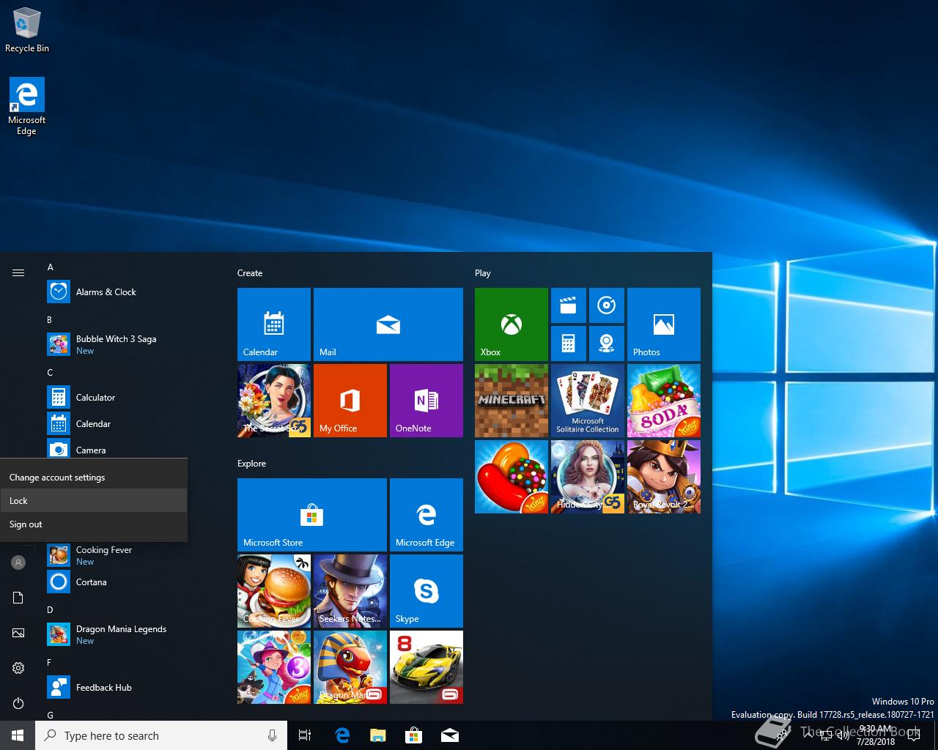Select Microsoft Edge desktop shortcut
This screenshot has width=938, height=750.
point(27,106)
